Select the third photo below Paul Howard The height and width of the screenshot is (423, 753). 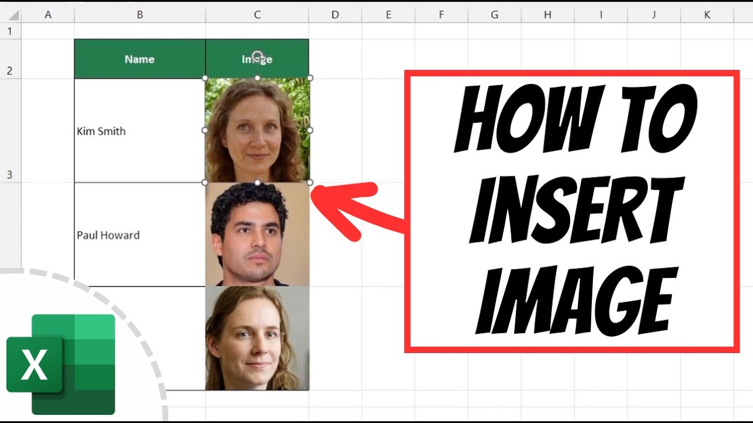coord(257,338)
